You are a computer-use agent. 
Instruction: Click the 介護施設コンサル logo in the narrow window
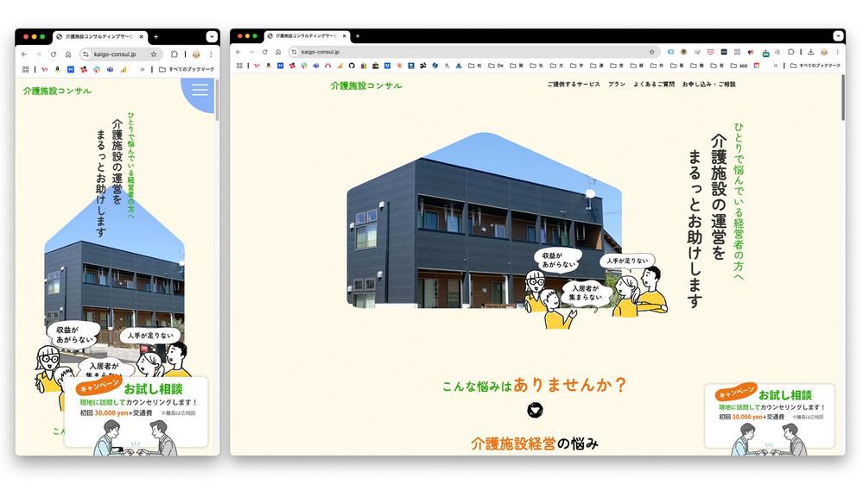coord(57,91)
